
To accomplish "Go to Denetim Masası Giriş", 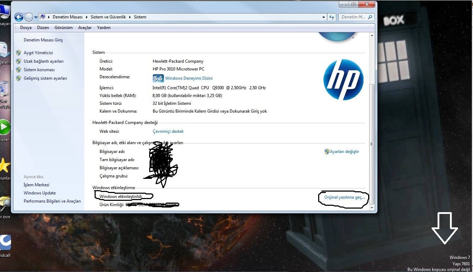I will pyautogui.click(x=43, y=40).
